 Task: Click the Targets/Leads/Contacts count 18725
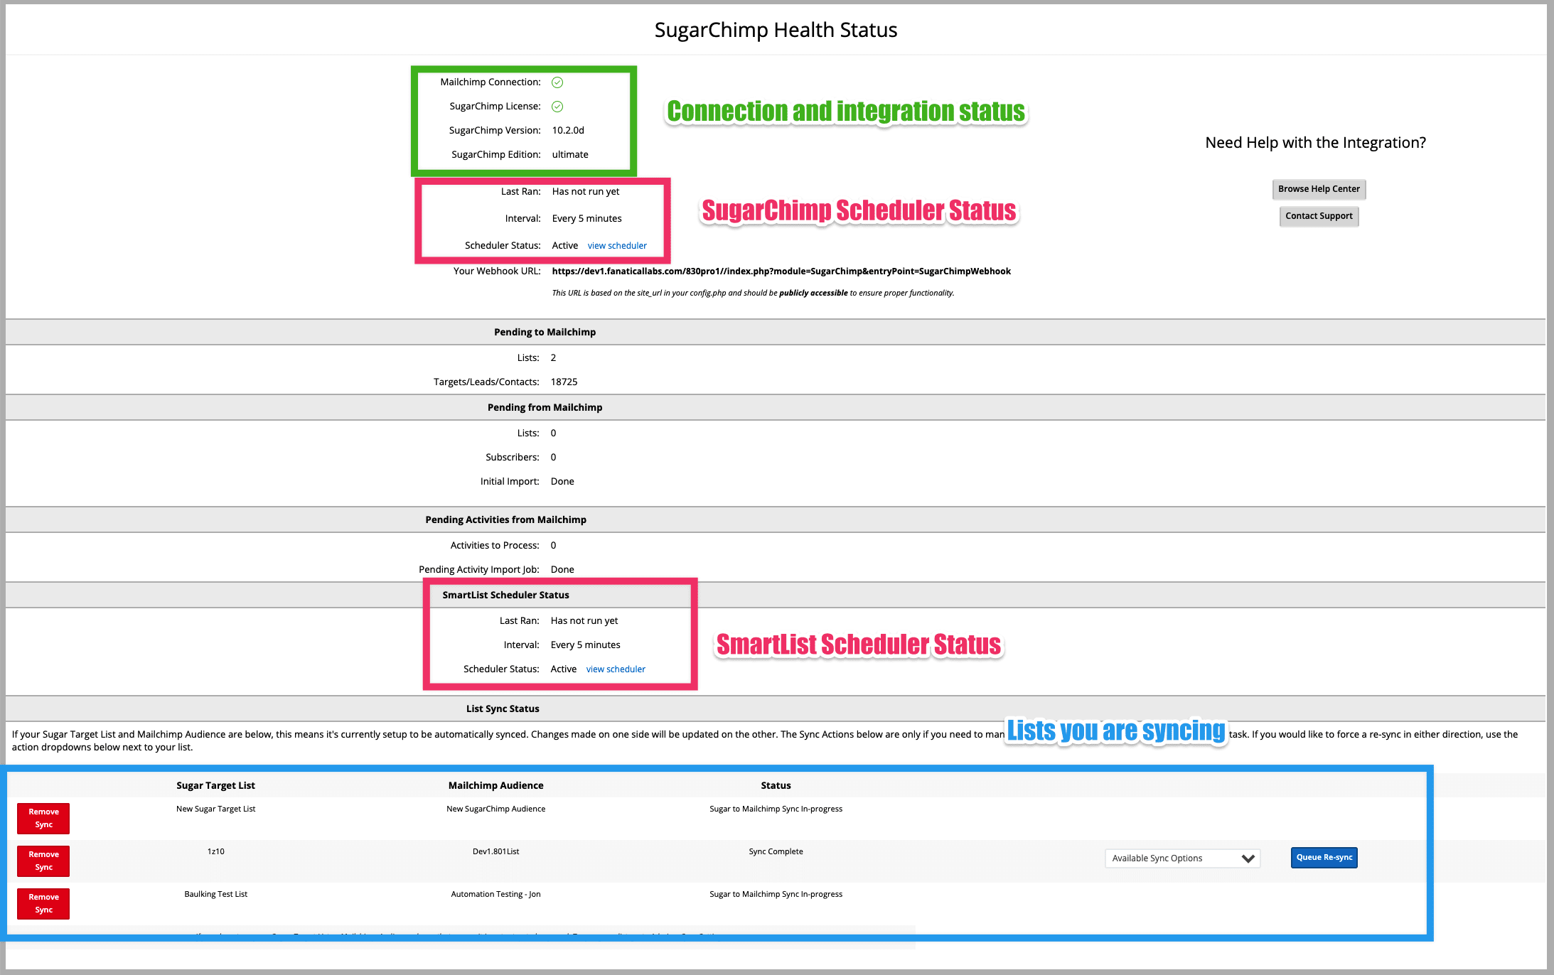pos(564,382)
